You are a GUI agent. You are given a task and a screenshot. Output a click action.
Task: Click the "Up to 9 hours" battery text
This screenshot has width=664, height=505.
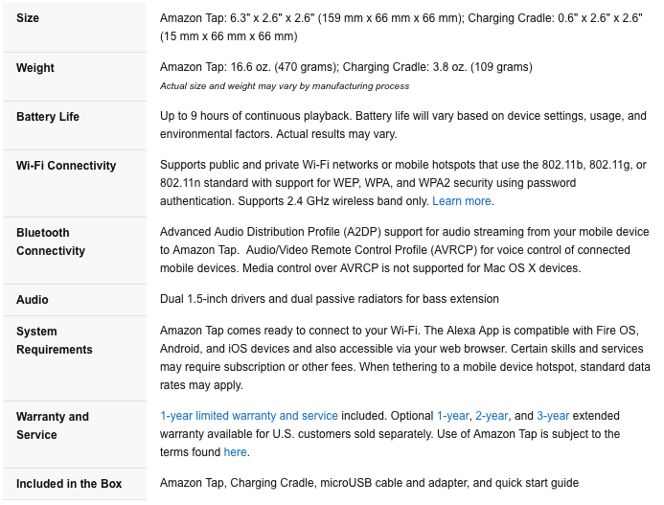click(x=255, y=116)
